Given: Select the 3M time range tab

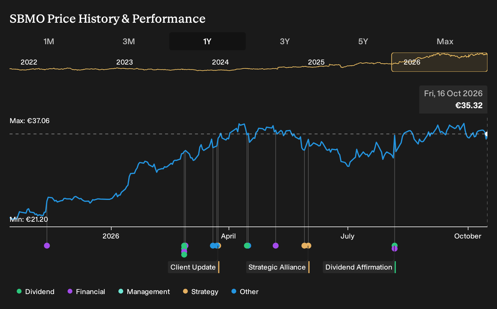Looking at the screenshot, I should (129, 41).
